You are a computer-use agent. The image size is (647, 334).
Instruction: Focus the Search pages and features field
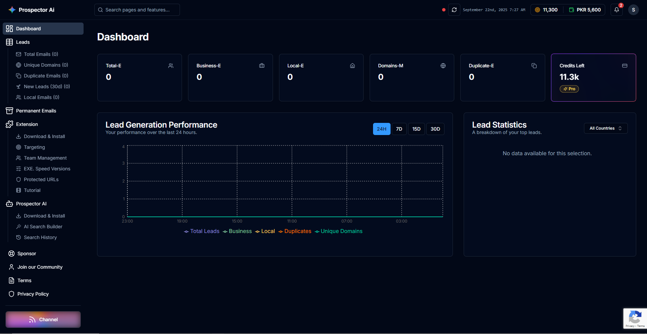[x=137, y=10]
